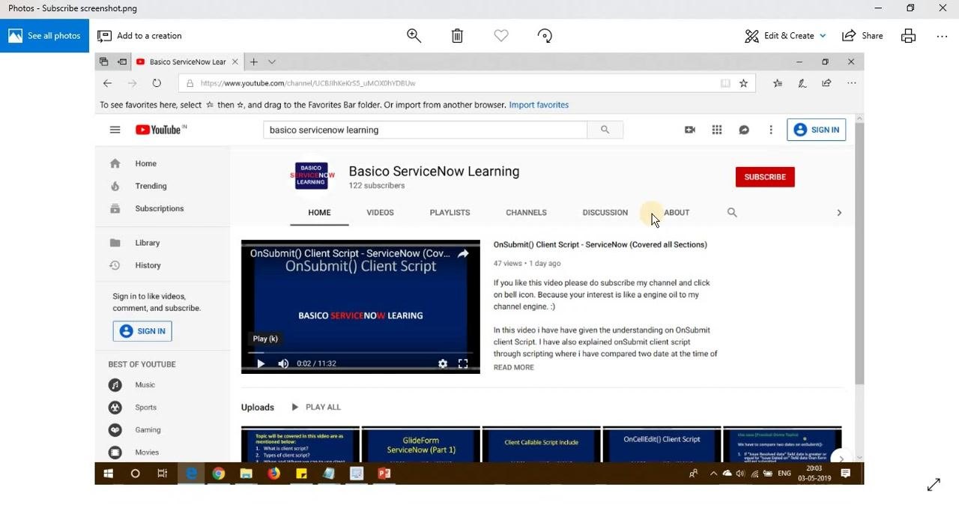The height and width of the screenshot is (505, 959).
Task: Click the reading view icon in address bar
Action: coord(725,83)
